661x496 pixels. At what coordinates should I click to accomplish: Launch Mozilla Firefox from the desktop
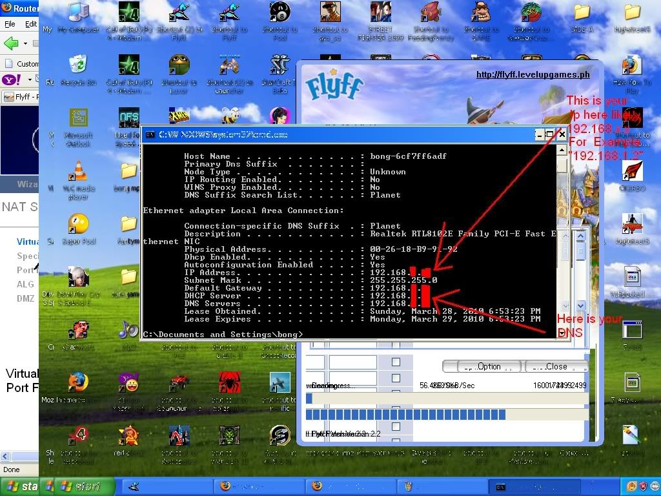[x=79, y=382]
